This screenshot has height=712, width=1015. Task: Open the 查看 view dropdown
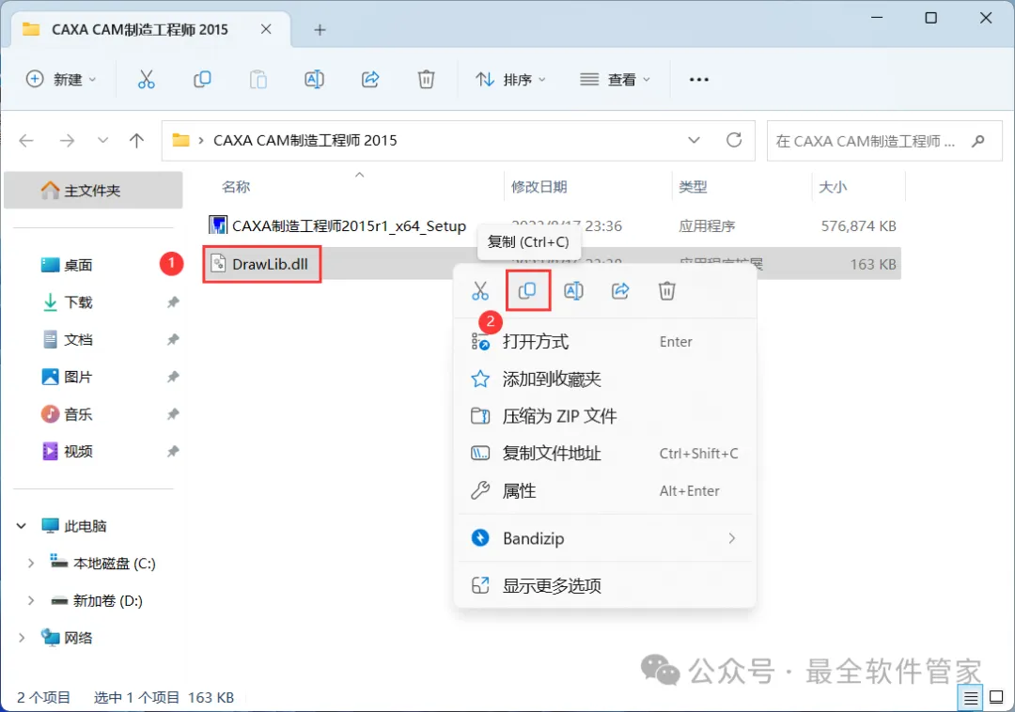(615, 80)
